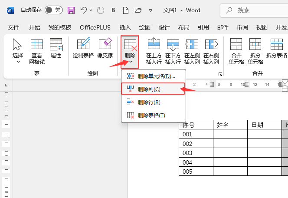Click the indent marker on horizontal ruler

click(x=285, y=85)
